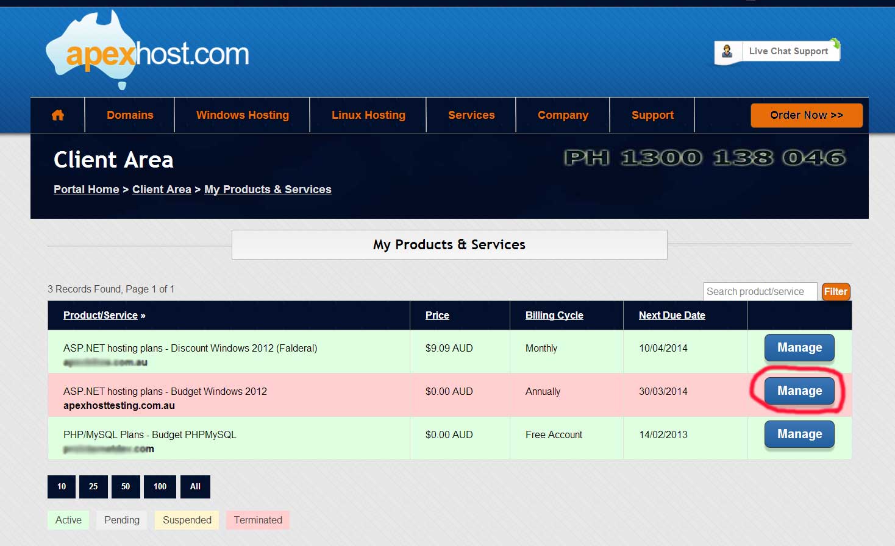
Task: Sort table by Billing Cycle column
Action: tap(554, 315)
